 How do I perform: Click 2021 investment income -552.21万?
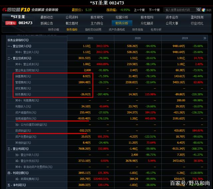[85, 131]
